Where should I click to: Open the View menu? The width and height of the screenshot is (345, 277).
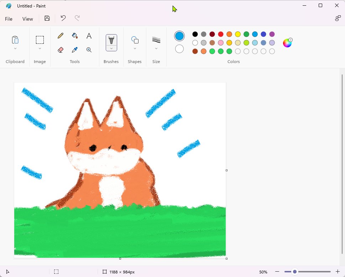pyautogui.click(x=28, y=19)
